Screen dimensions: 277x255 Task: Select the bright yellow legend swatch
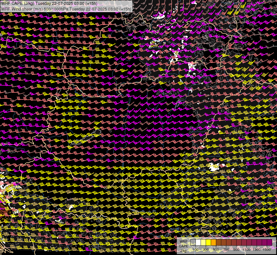pyautogui.click(x=209, y=242)
